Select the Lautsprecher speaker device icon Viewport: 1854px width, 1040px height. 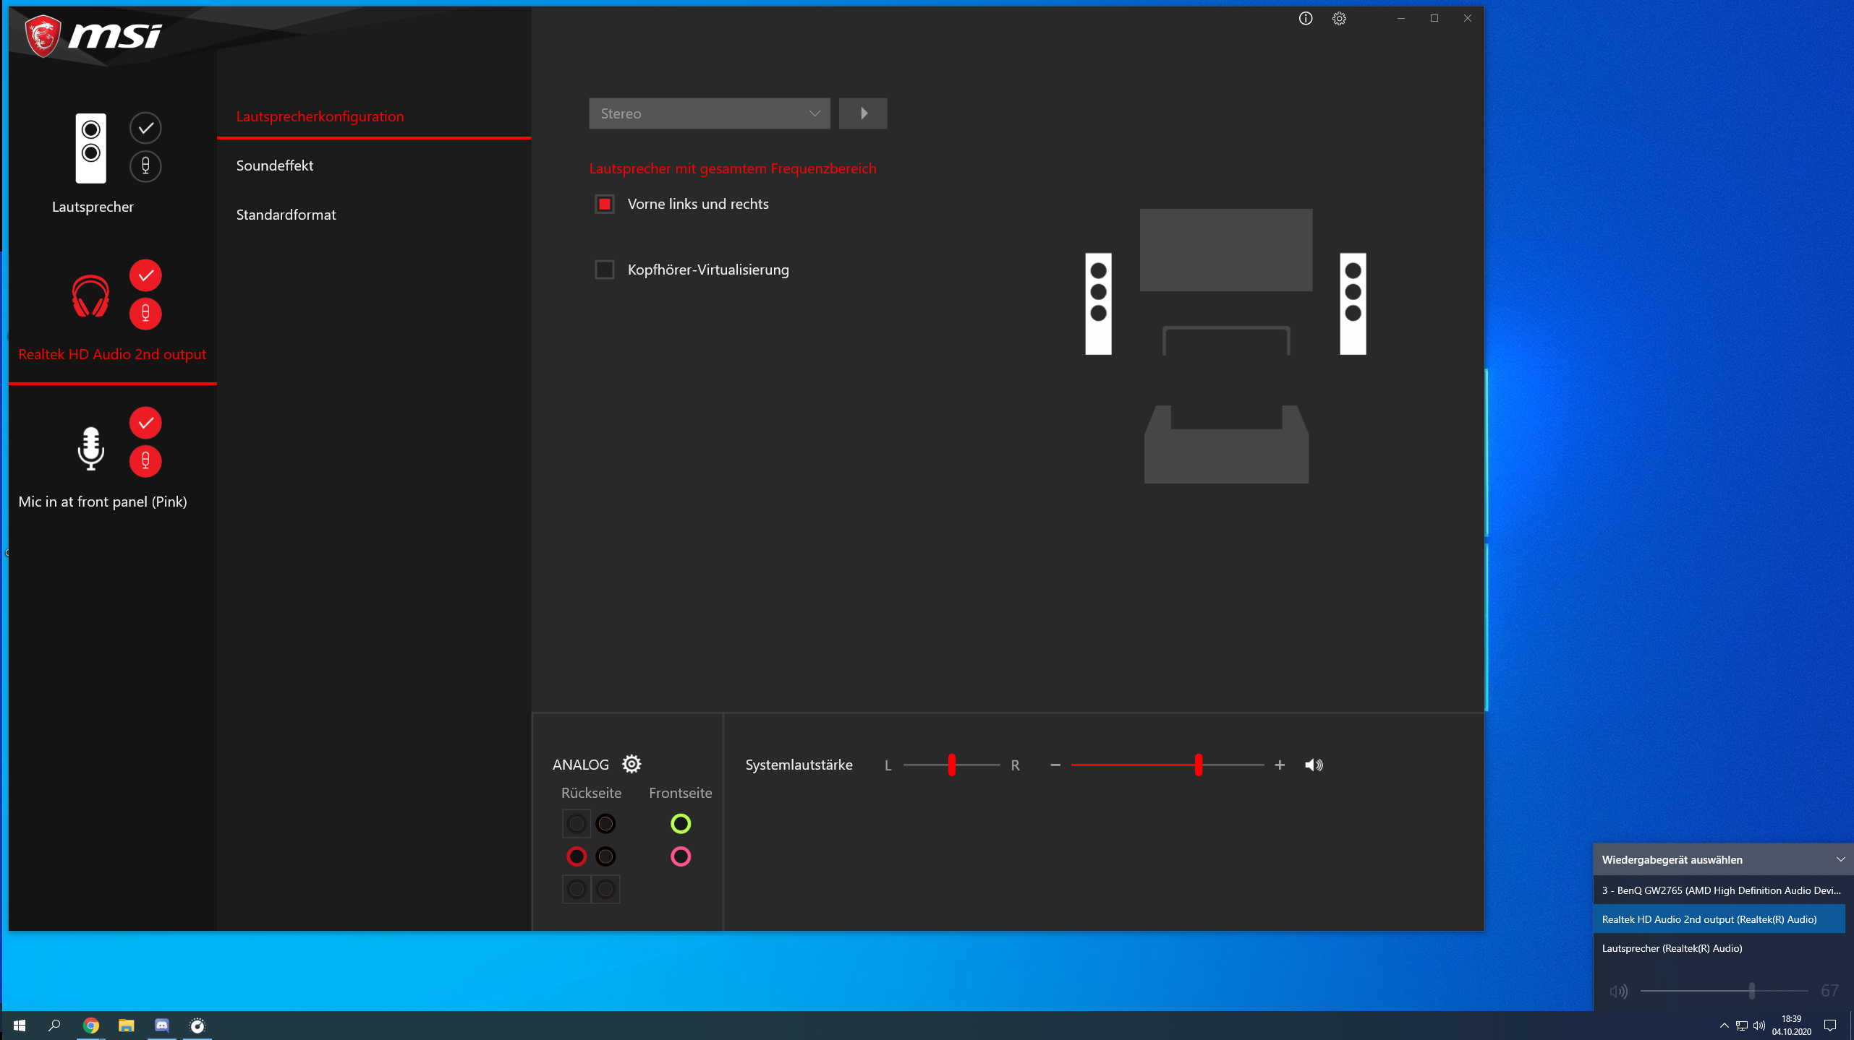(91, 148)
